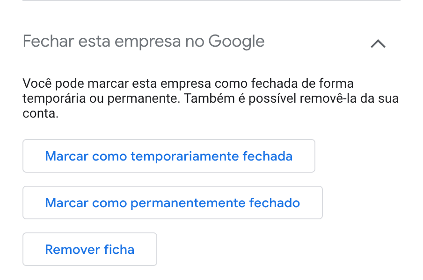Toggle the 'Fechar esta empresa' section closed

pos(378,43)
